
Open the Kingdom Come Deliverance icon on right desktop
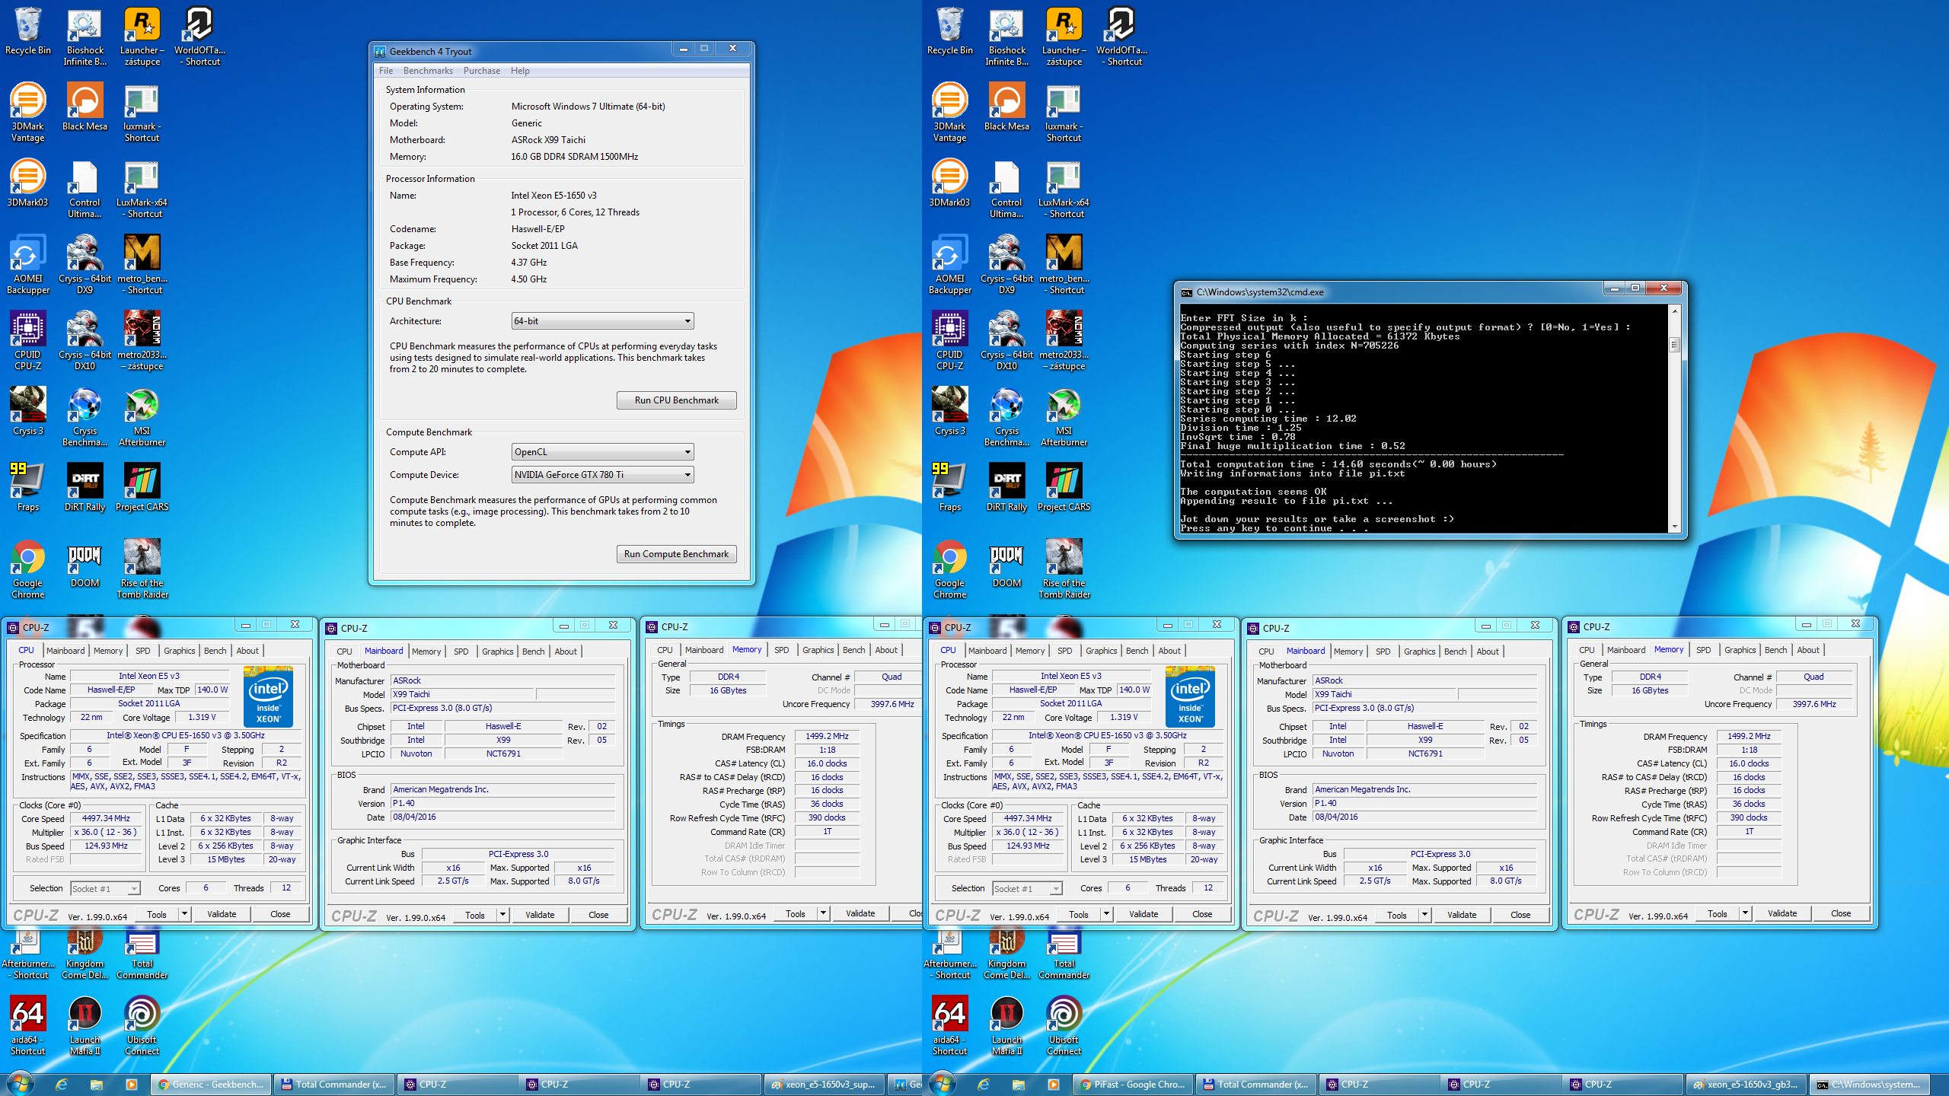click(1006, 955)
